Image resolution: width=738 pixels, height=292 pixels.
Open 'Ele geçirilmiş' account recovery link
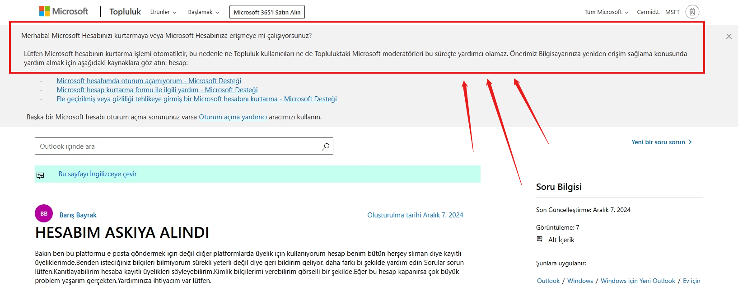[196, 99]
